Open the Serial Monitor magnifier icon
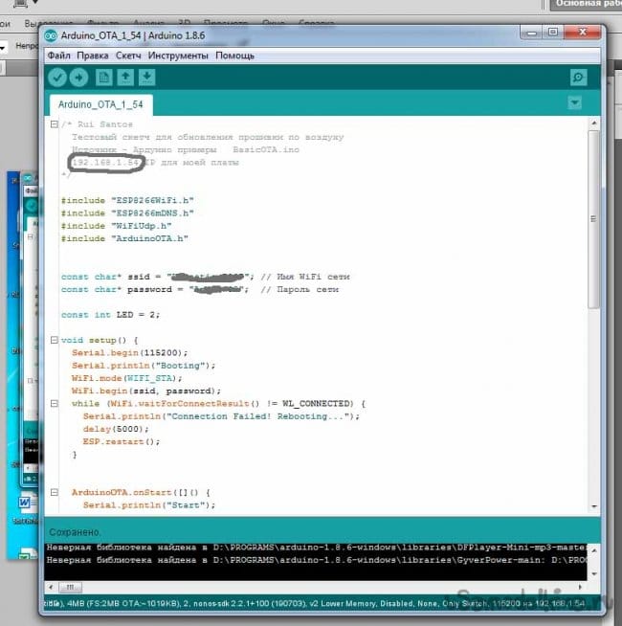 (578, 78)
